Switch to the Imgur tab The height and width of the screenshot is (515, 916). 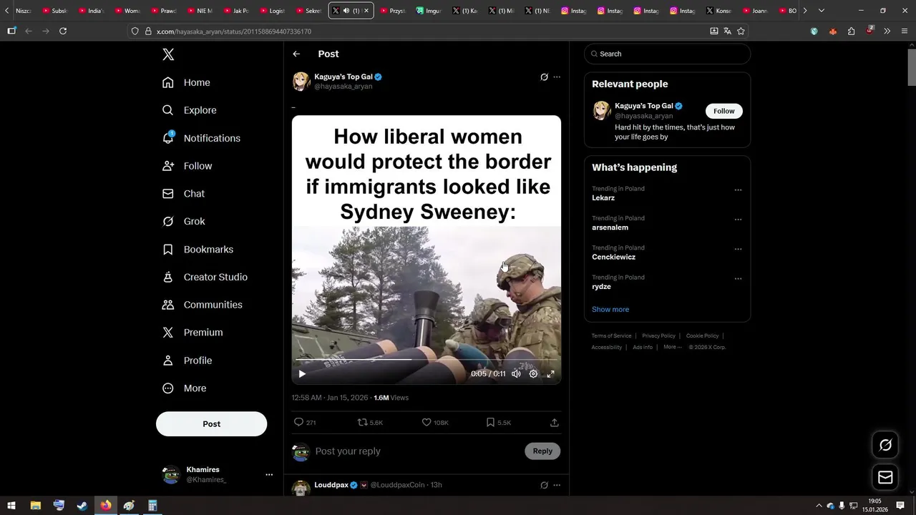pyautogui.click(x=428, y=11)
